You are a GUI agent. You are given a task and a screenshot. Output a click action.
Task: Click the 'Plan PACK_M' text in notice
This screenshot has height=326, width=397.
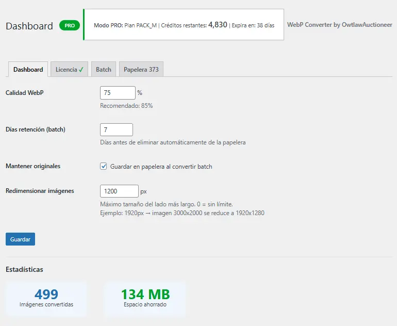click(141, 25)
